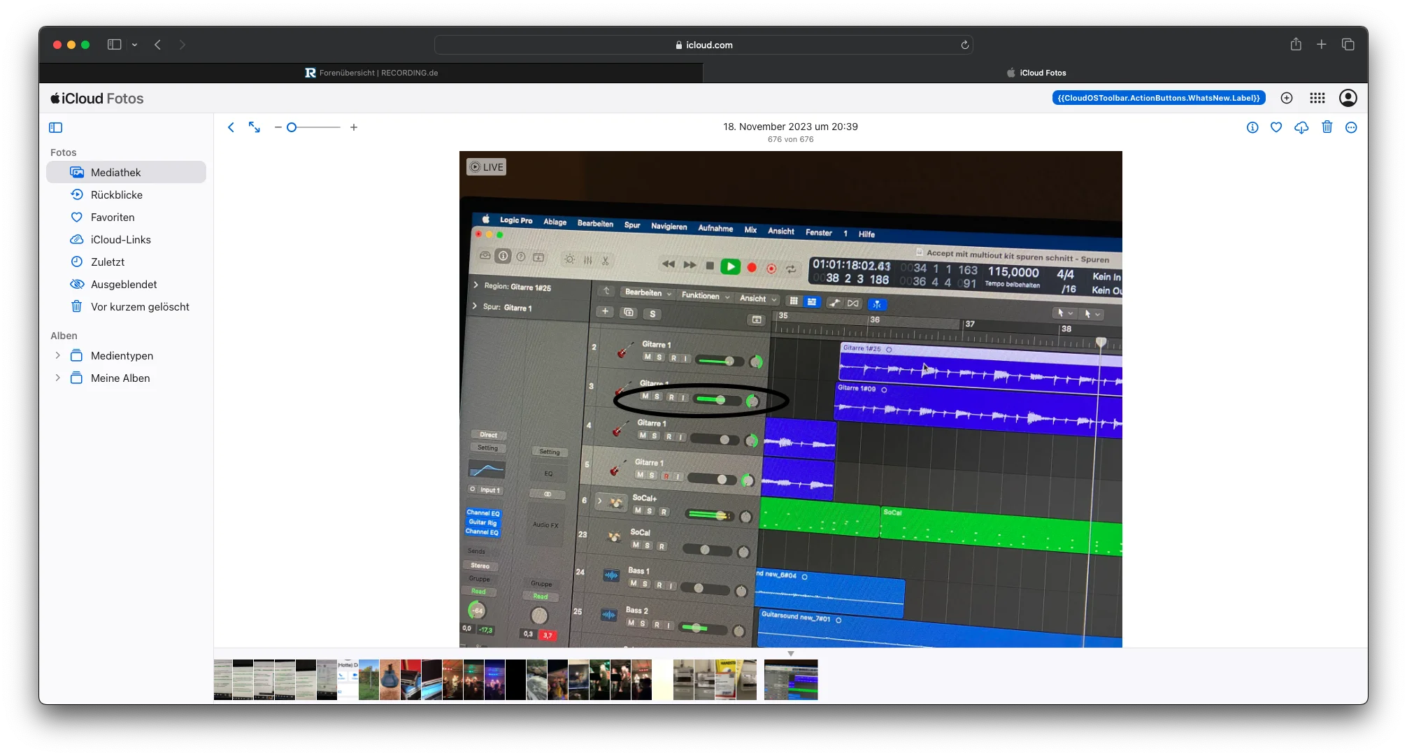Screen dimensions: 1407x756
Task: Collapse the thumbnail strip arrow
Action: (791, 654)
